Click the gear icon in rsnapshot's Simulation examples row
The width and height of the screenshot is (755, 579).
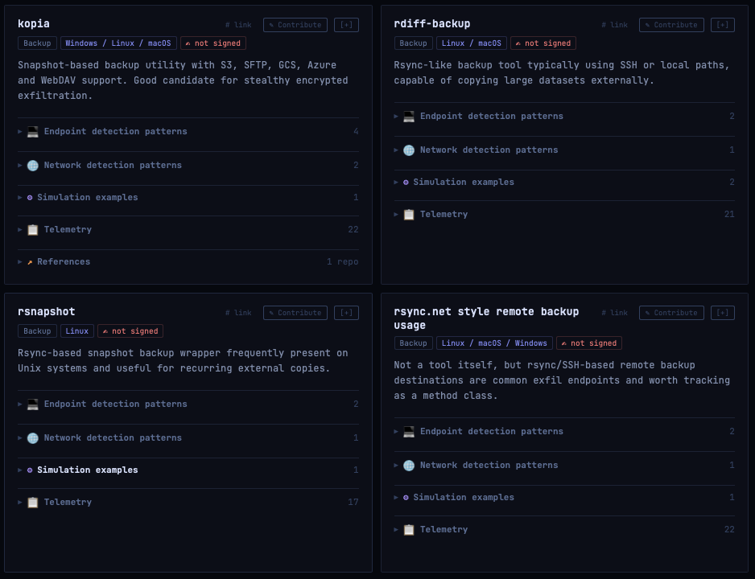(30, 470)
